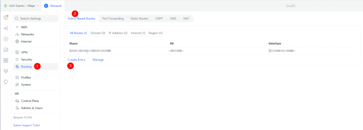Switch to the Network application tab

[53, 6]
